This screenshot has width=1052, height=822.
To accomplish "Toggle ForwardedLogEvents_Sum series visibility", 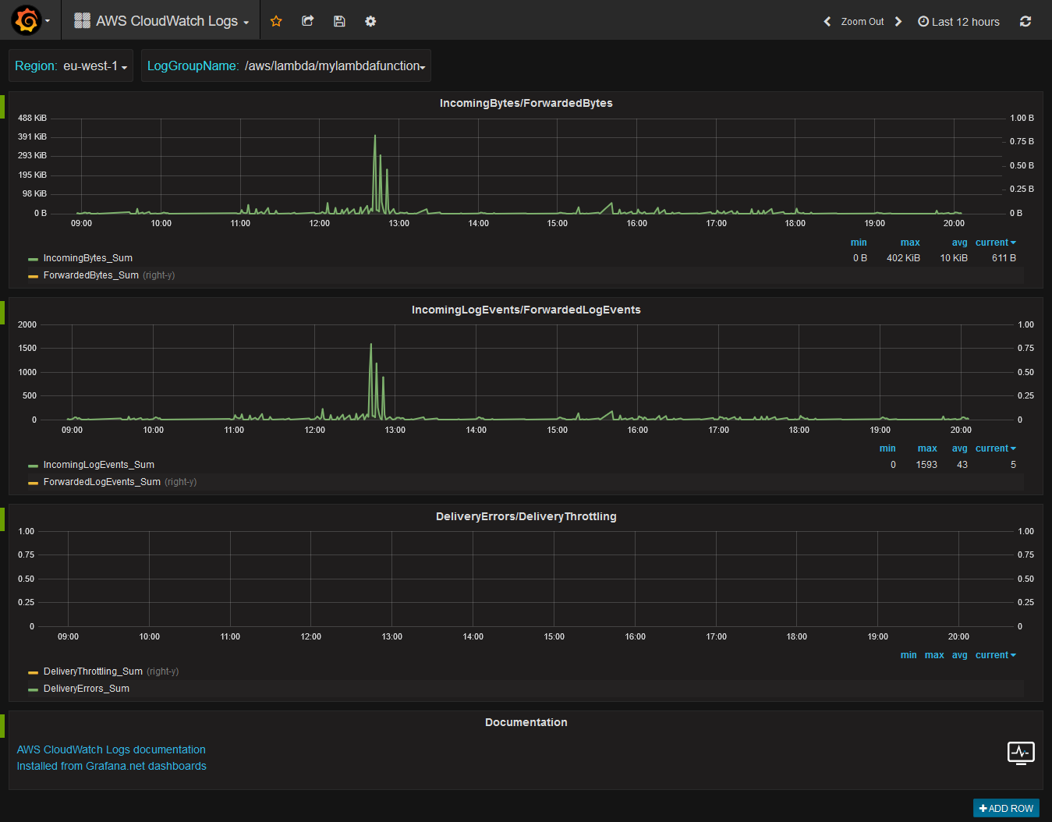I will pos(102,482).
